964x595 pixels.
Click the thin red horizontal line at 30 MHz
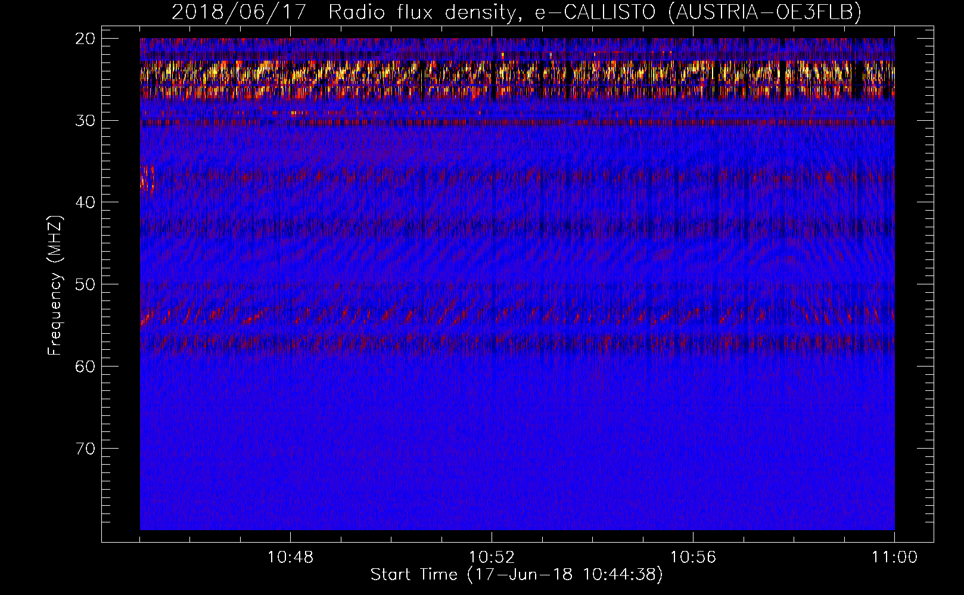(517, 123)
